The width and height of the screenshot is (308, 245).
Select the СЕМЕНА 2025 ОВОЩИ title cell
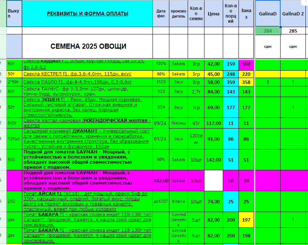pos(87,47)
